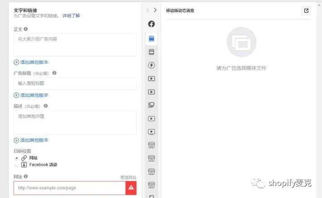Viewport: 322px width, 198px height.
Task: Click the 预览网址 link
Action: click(x=128, y=177)
